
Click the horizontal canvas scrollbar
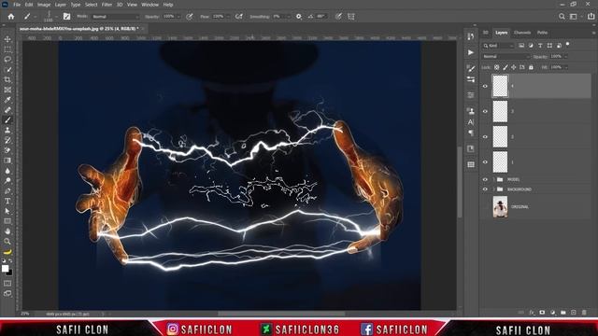click(x=281, y=314)
